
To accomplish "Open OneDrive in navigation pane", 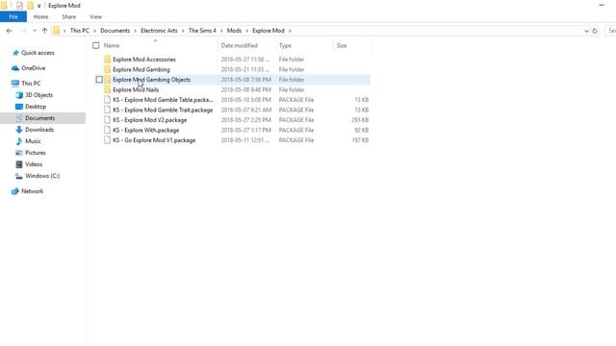I will coord(33,68).
